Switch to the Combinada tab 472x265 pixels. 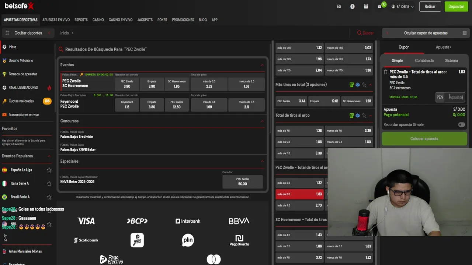point(424,61)
